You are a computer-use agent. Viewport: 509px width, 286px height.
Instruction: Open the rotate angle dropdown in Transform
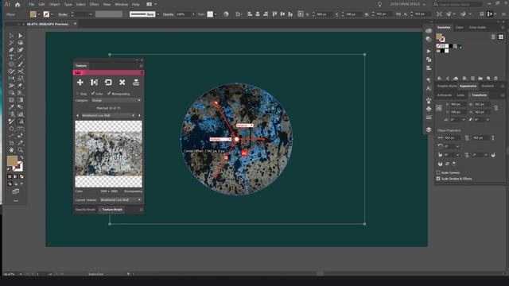click(x=464, y=120)
